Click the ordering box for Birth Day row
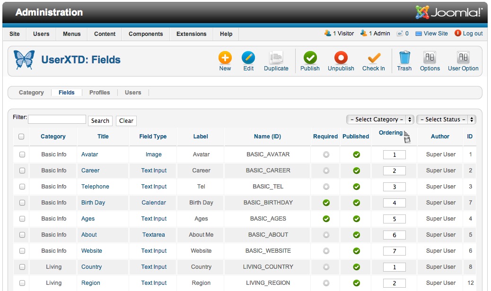491x291 pixels. coord(394,203)
